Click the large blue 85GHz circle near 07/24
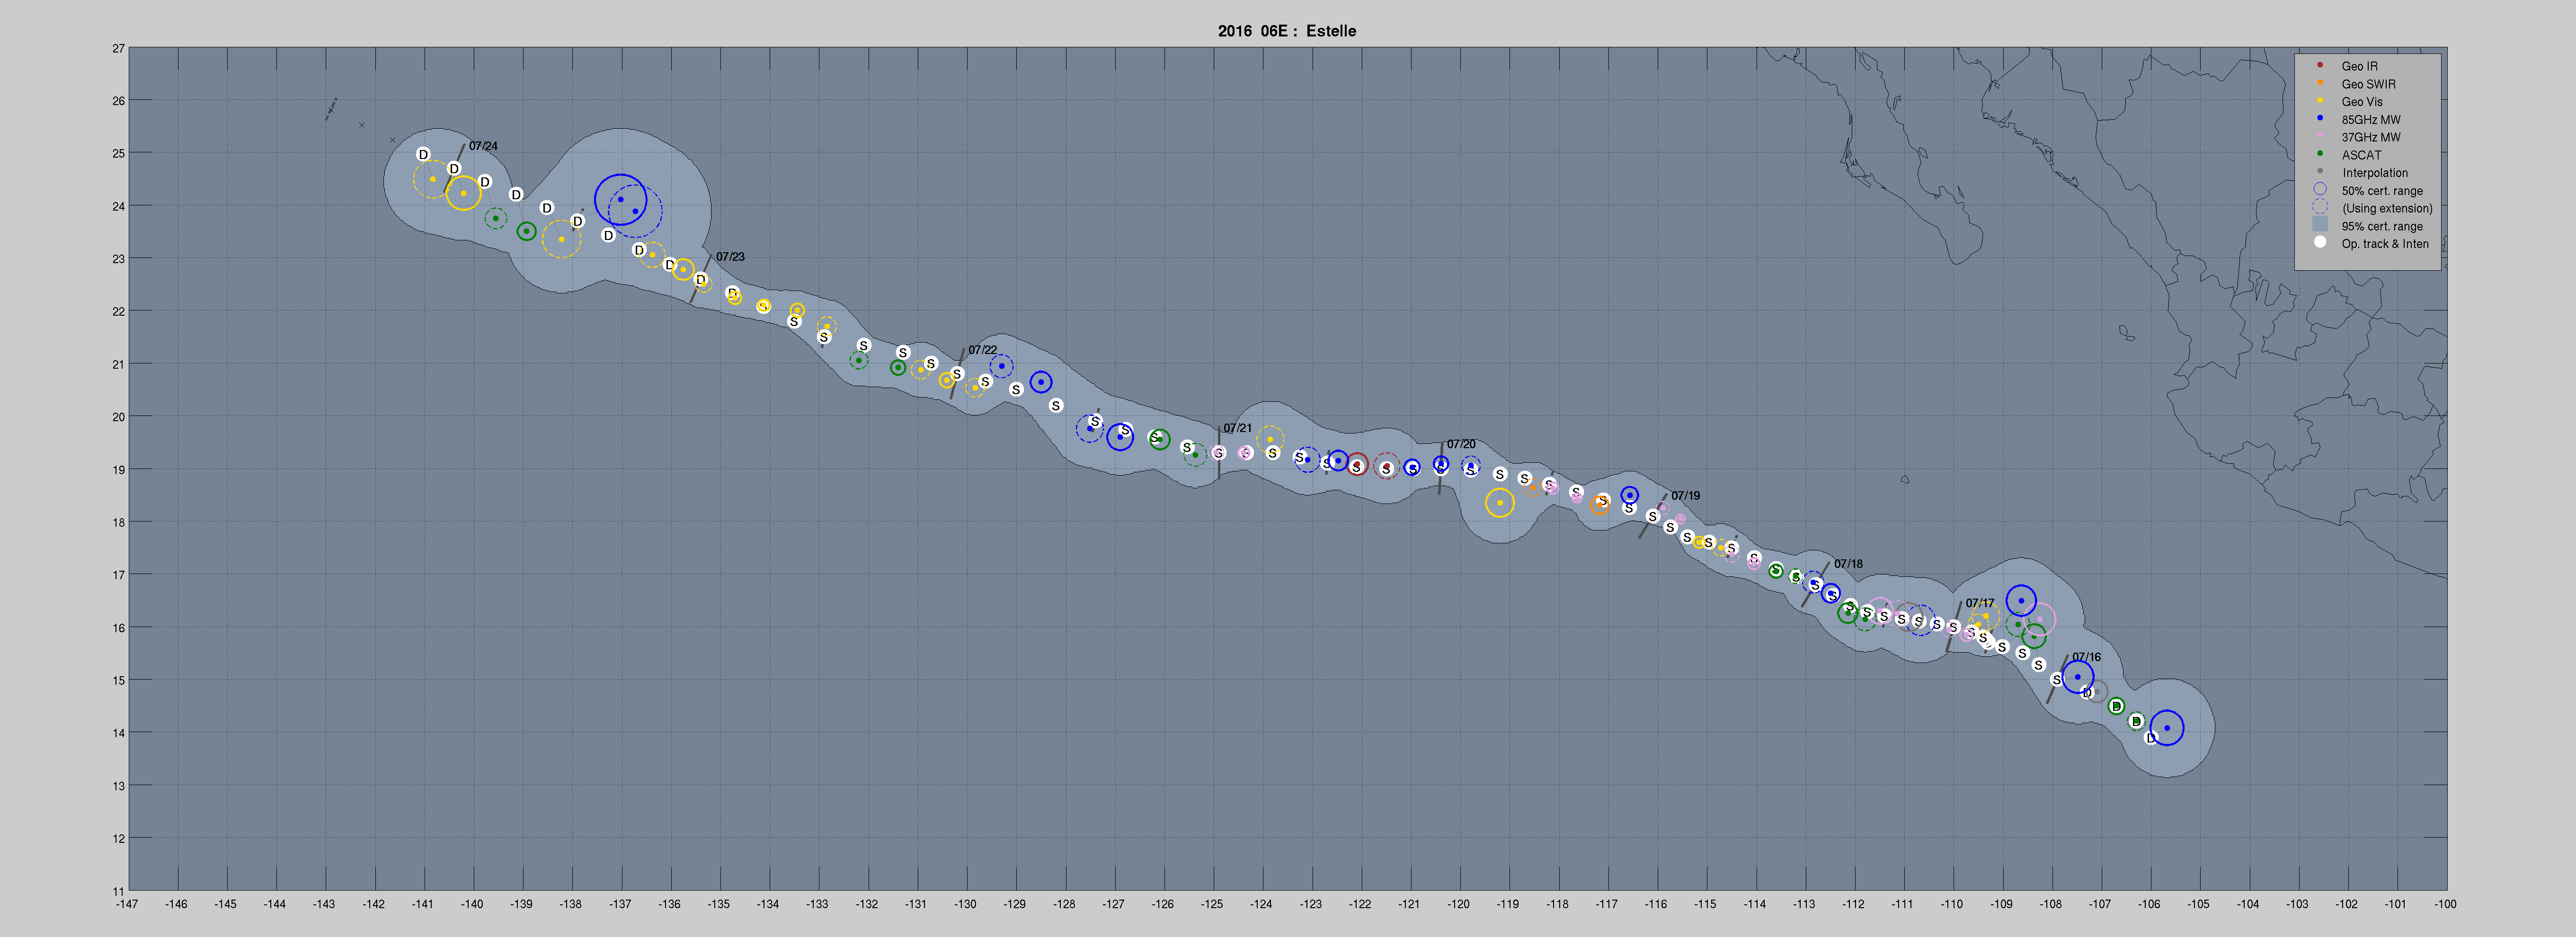Screen dimensions: 2576x937 620,199
